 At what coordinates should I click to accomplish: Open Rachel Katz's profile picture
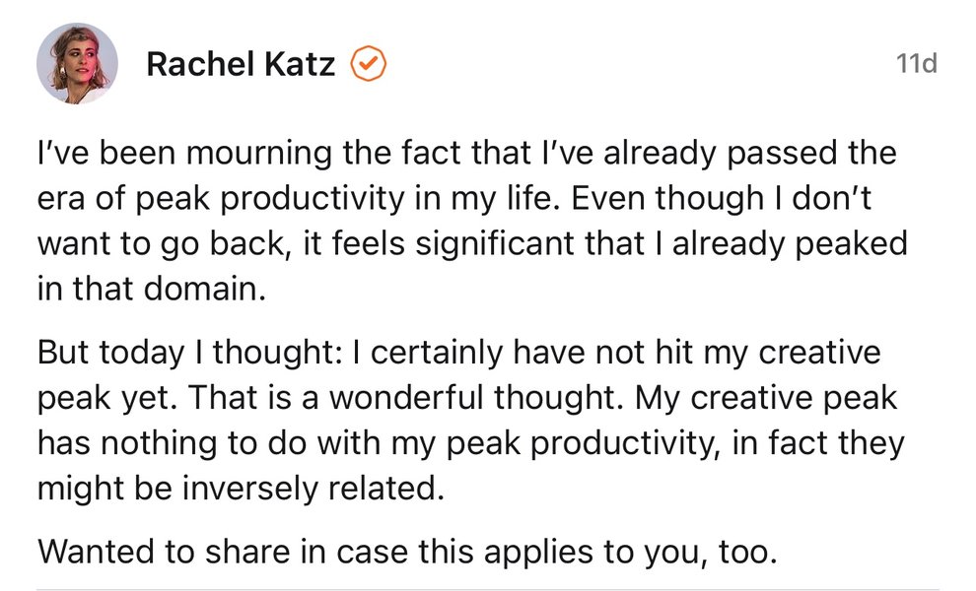(x=77, y=63)
